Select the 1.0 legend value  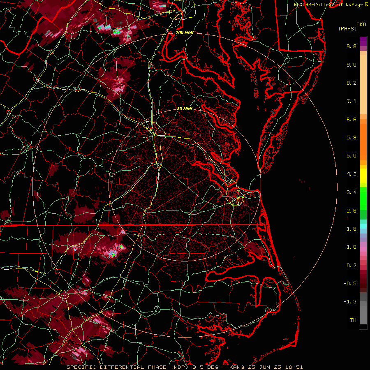point(351,247)
